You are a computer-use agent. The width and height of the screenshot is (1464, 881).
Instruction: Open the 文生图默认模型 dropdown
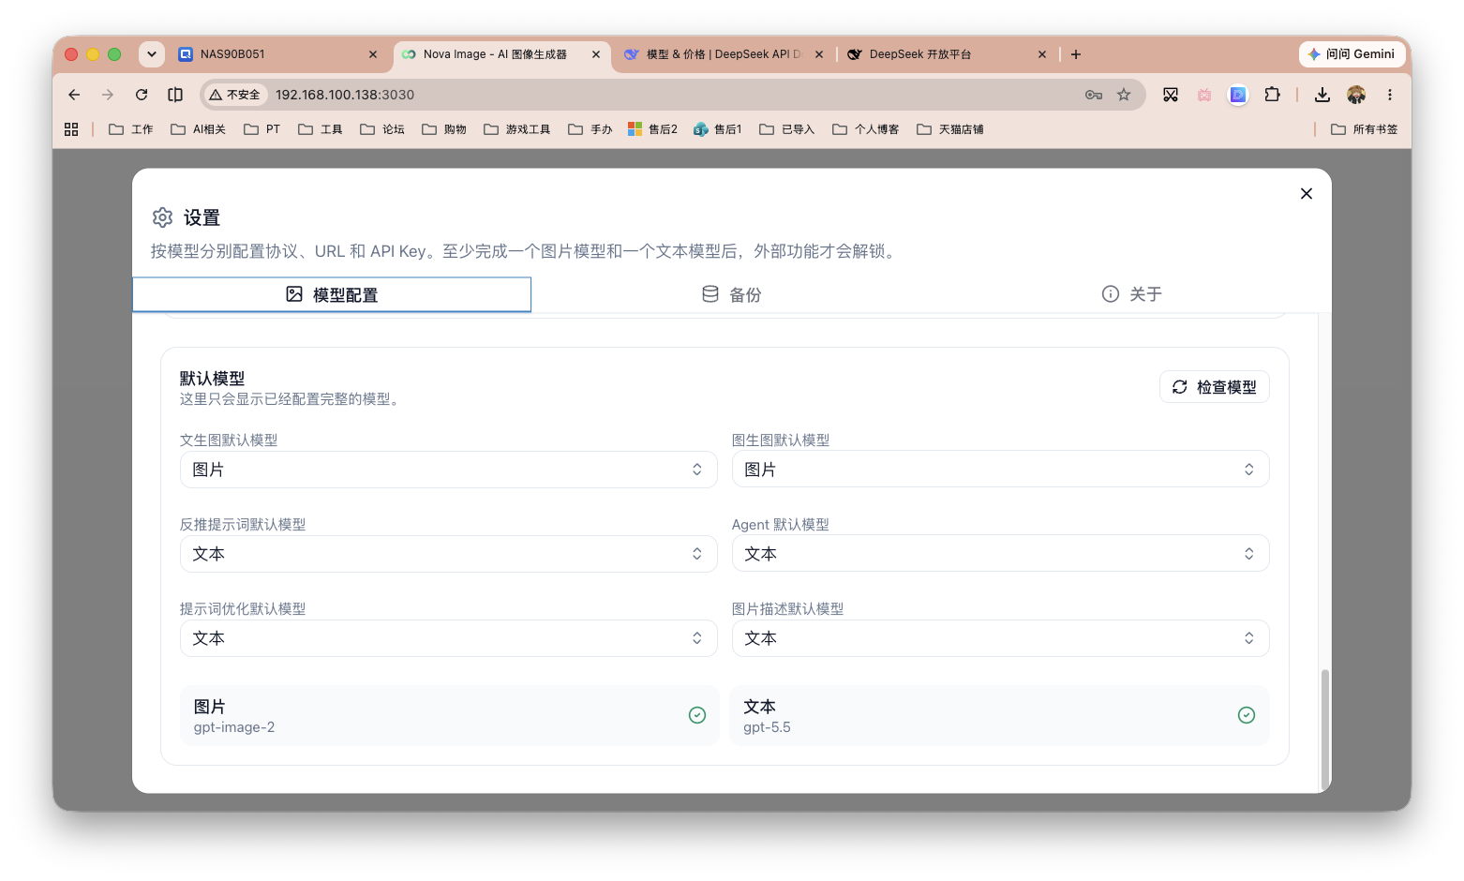(449, 470)
